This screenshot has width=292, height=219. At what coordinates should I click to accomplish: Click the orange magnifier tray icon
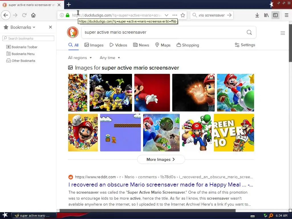[271, 216]
